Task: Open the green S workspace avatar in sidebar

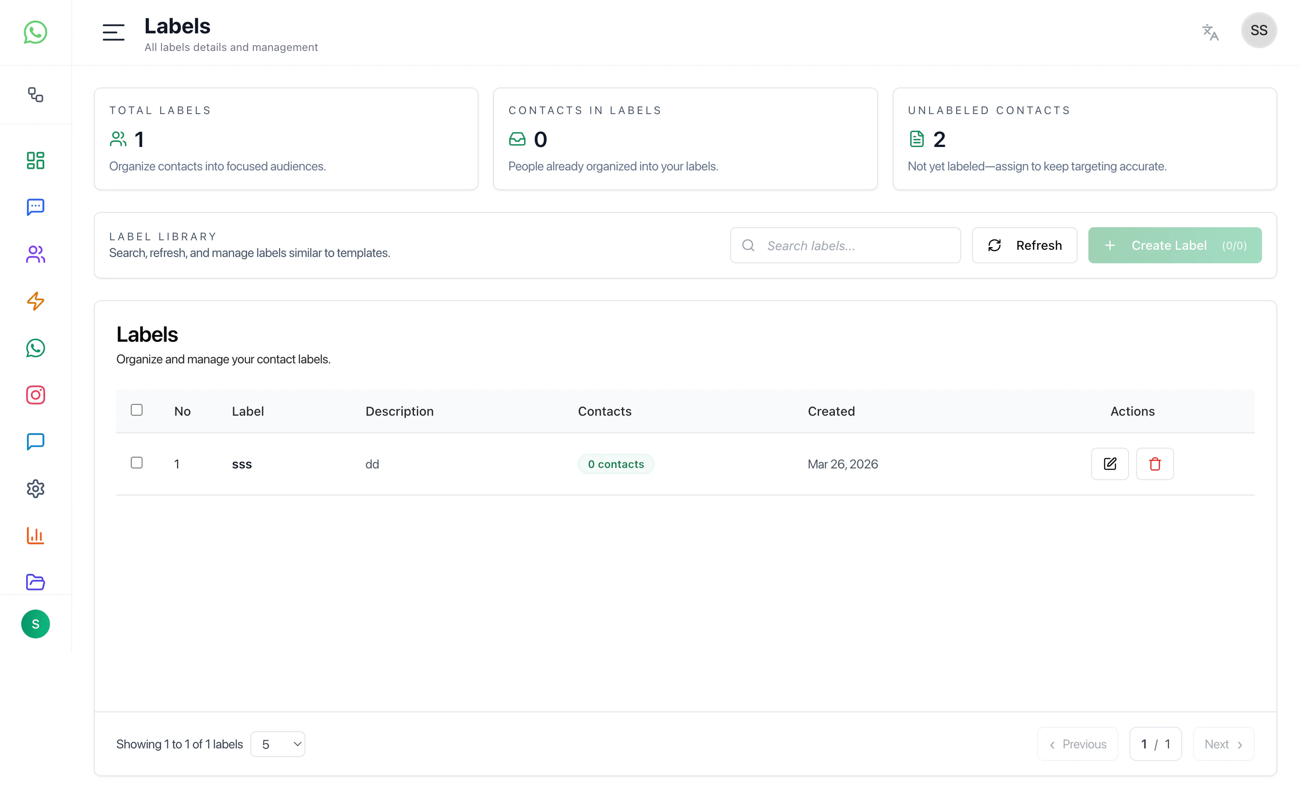Action: [35, 624]
